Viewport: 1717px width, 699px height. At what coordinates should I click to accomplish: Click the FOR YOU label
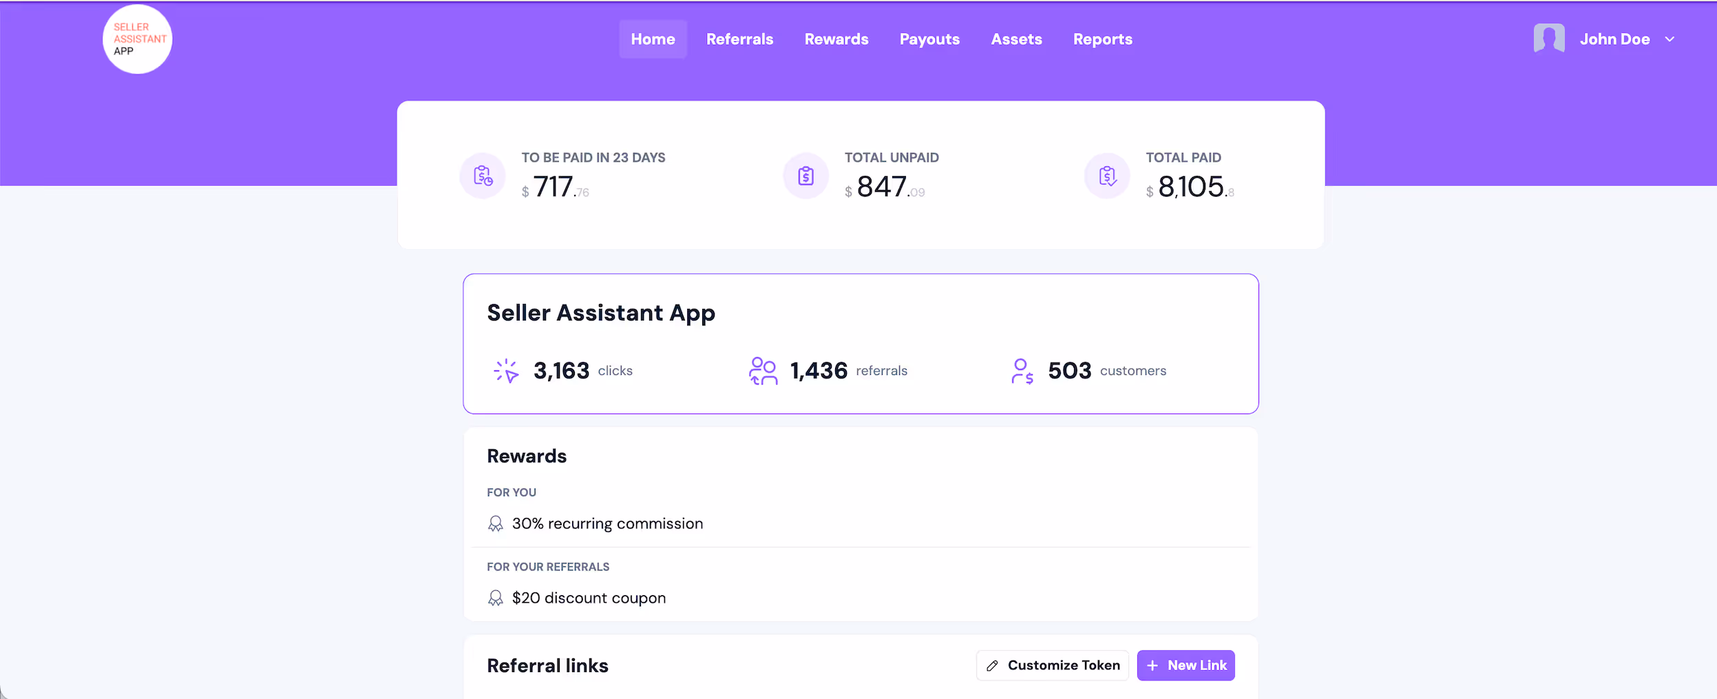point(512,493)
